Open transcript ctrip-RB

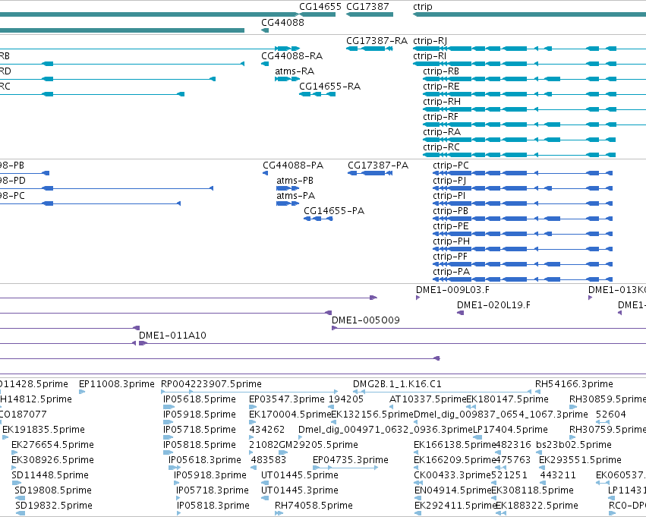pos(441,71)
